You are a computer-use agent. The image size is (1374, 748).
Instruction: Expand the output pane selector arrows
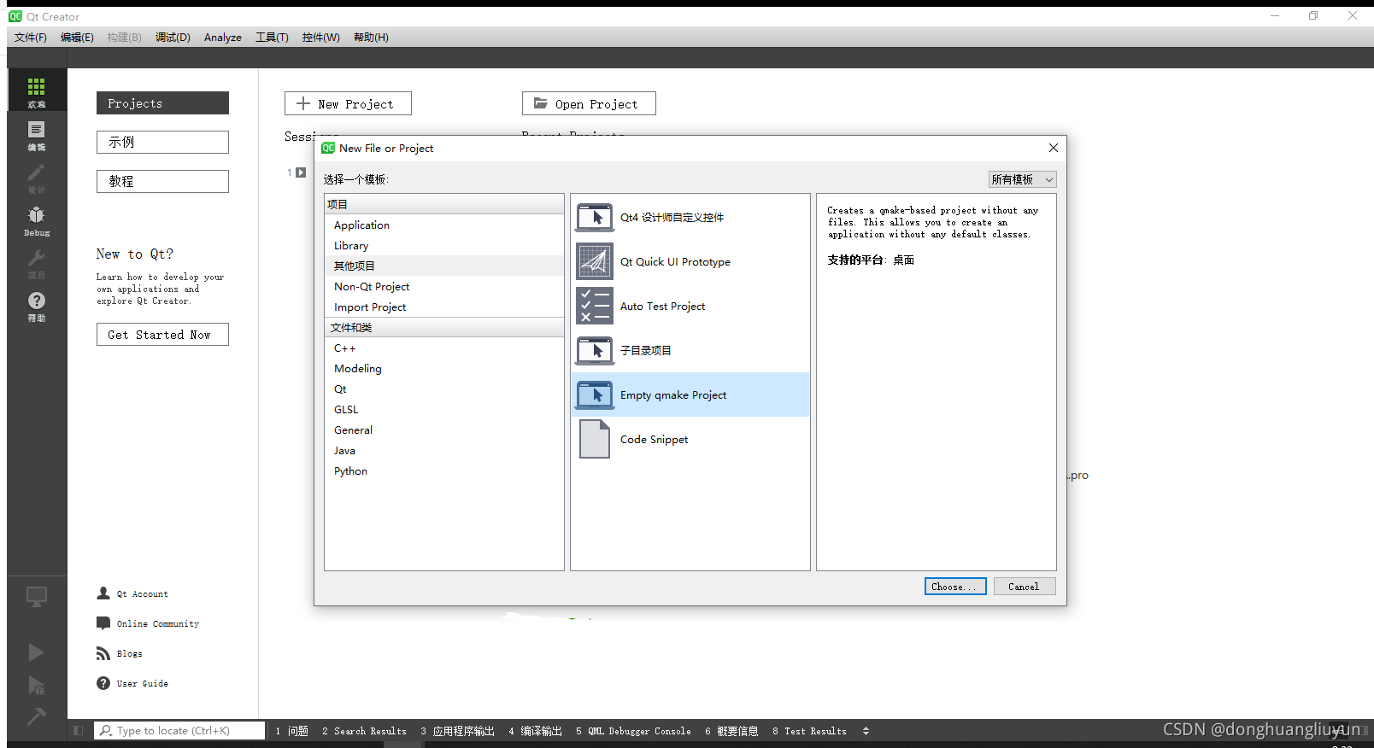[866, 731]
